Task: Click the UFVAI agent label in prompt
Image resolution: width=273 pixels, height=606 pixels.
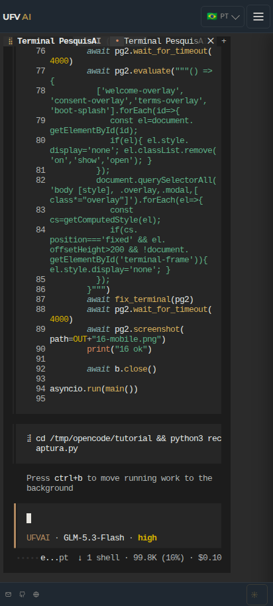Action: click(38, 538)
